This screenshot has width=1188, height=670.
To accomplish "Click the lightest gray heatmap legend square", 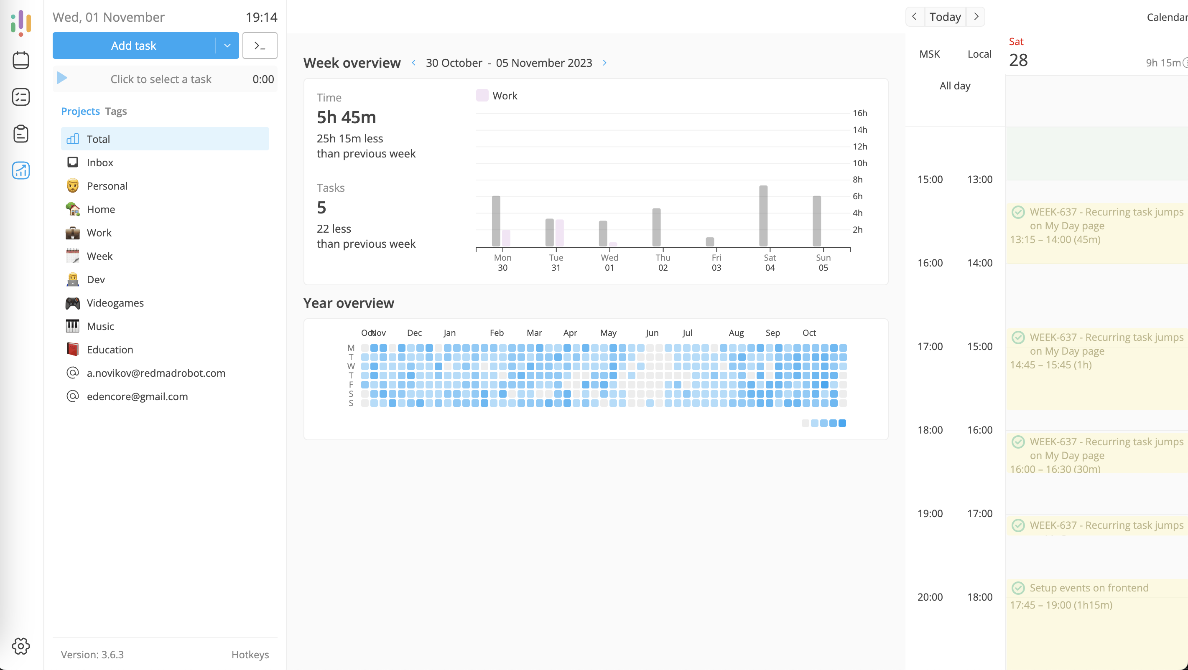I will [x=805, y=423].
